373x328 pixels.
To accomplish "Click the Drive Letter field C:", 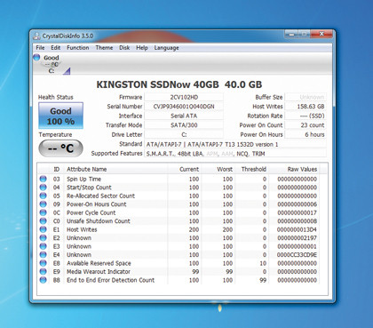I will [184, 134].
